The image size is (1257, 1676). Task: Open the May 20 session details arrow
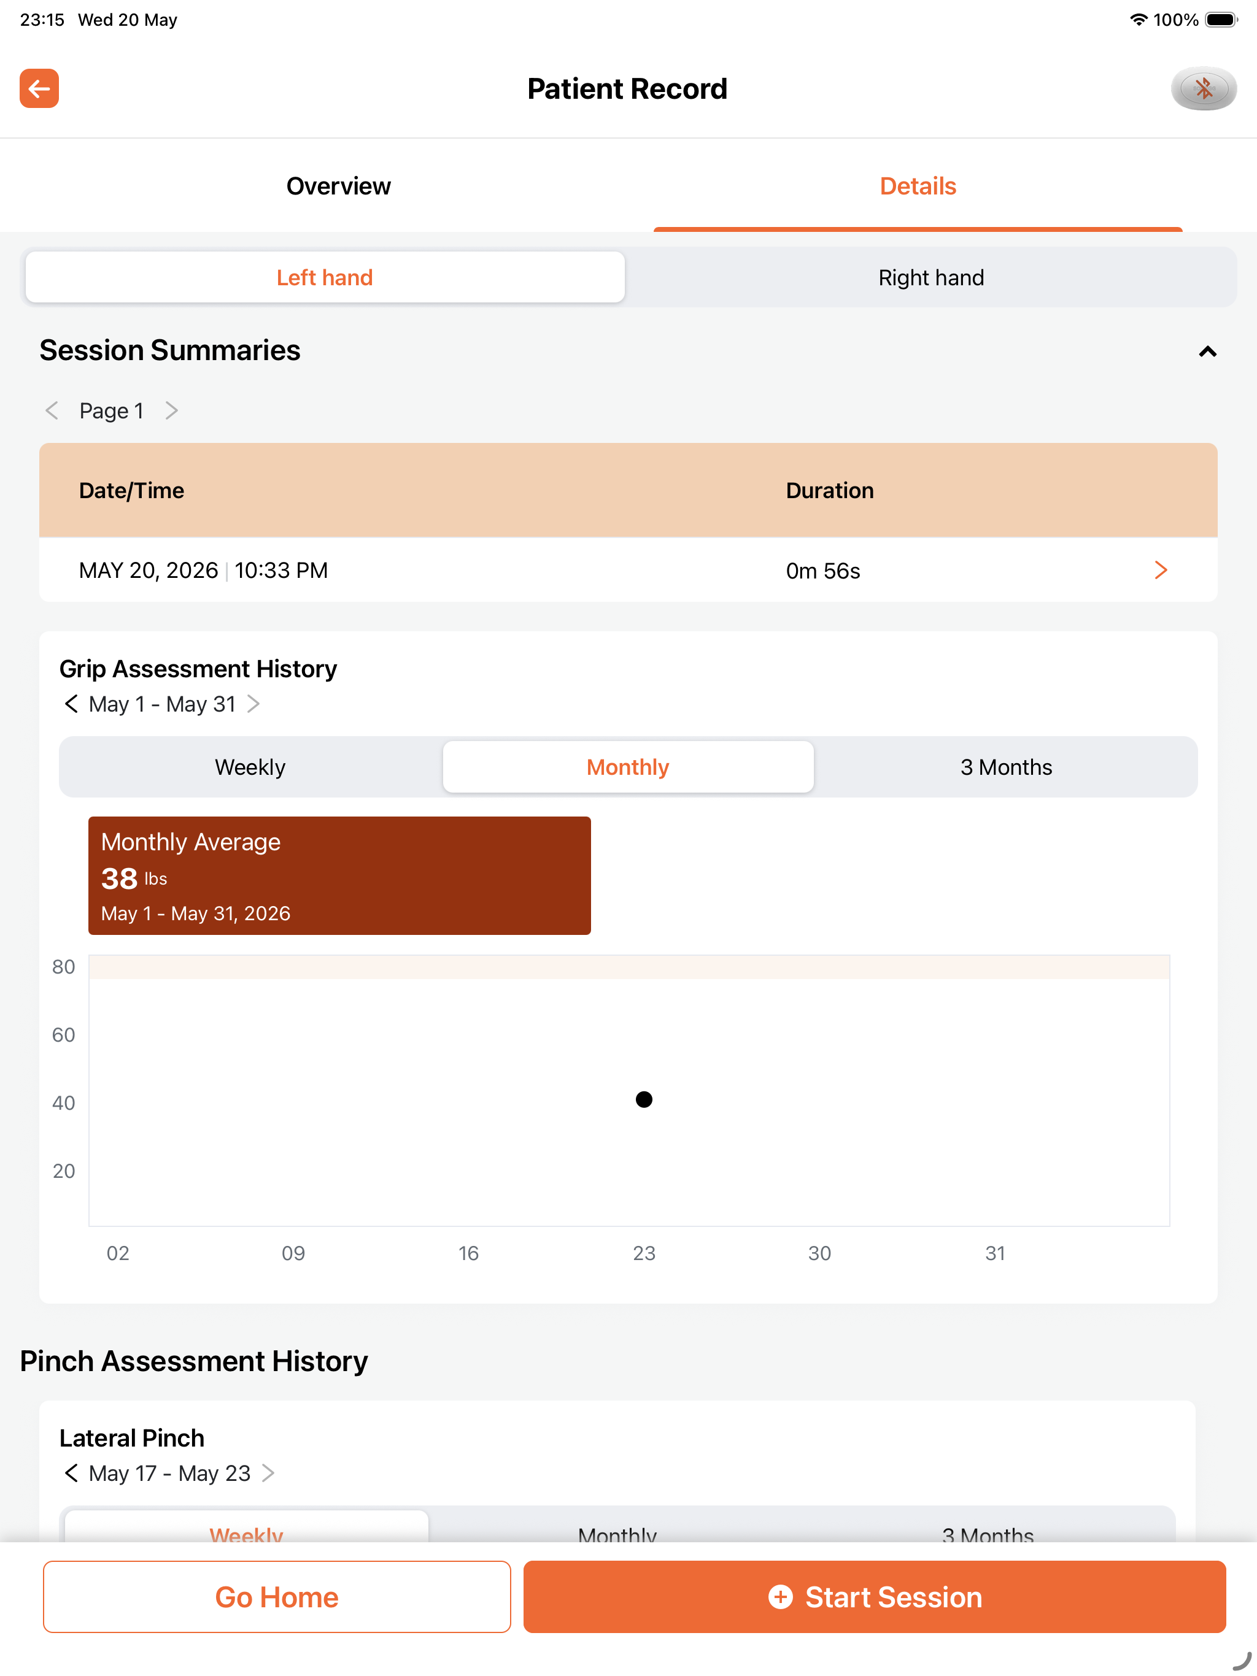(1161, 570)
